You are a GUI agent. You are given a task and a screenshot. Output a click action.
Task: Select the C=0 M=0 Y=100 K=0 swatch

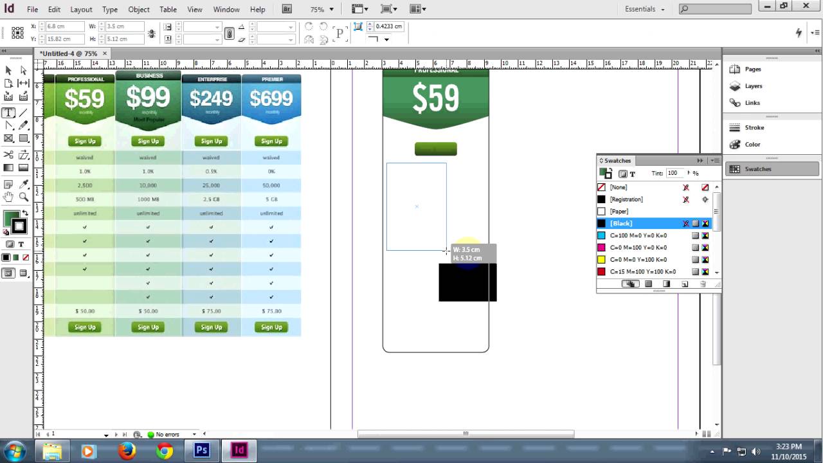point(654,260)
